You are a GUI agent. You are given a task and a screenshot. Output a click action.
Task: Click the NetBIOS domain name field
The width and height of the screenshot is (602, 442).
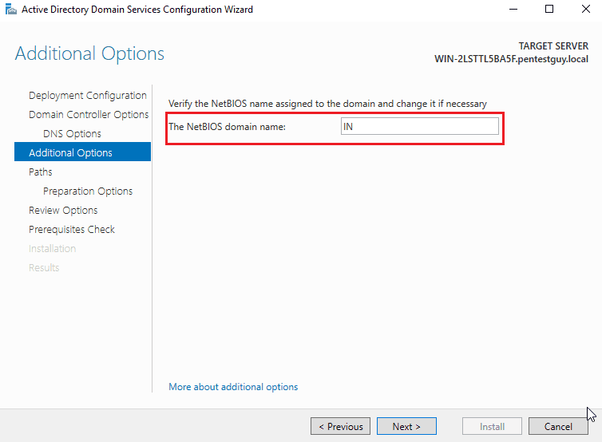point(420,126)
